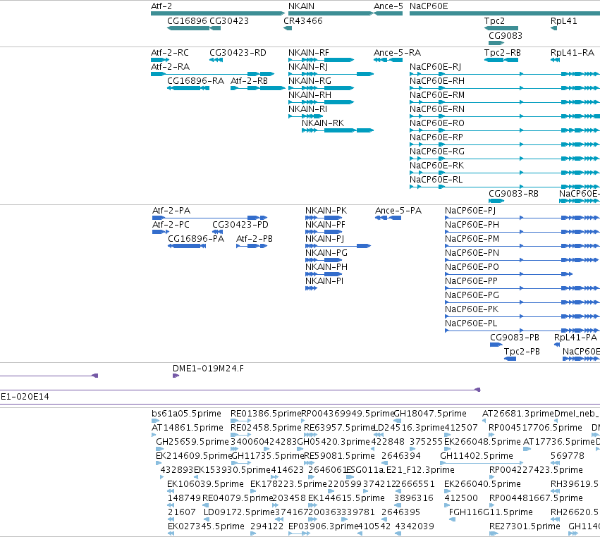Viewport: 600px width, 537px height.
Task: Click protein Tpc2-PB
Action: tap(510, 359)
